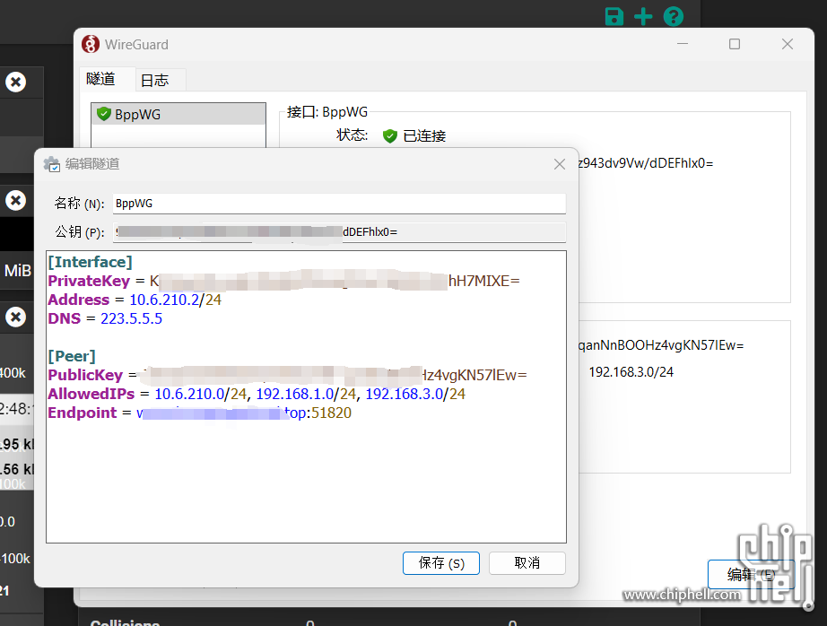Screen dimensions: 827x626
Task: Open the green question mark help icon
Action: (x=674, y=16)
